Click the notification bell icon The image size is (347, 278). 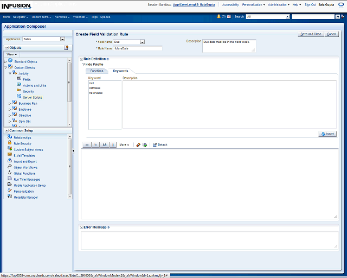coord(219,17)
